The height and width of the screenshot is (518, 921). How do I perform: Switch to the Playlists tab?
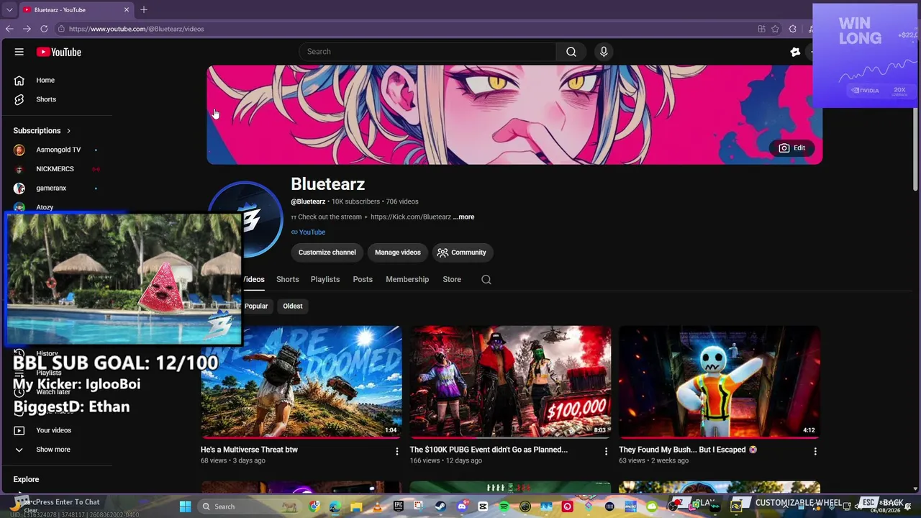[325, 279]
